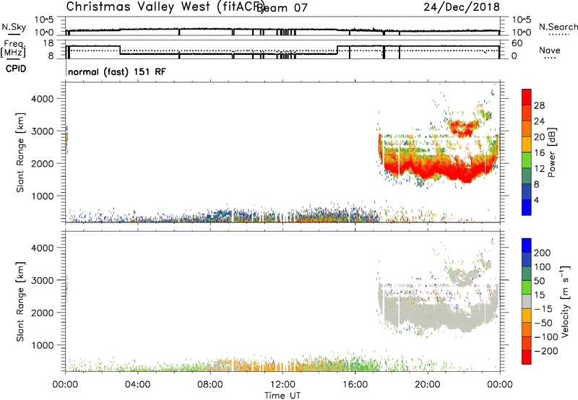578x400 pixels.
Task: Click the '200' tick on Velocity scale
Action: pos(543,253)
